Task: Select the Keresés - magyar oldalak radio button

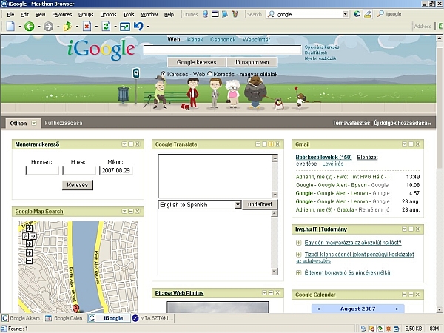Action: pos(209,74)
